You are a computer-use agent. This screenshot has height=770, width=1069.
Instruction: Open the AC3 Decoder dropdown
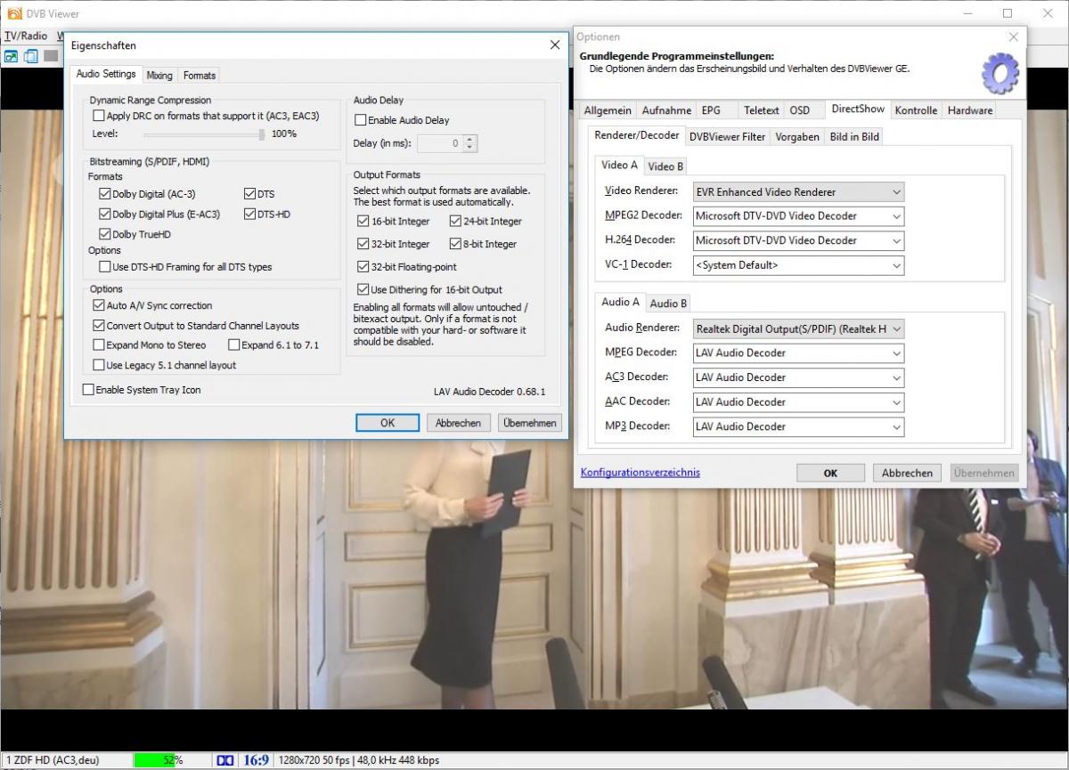[798, 377]
